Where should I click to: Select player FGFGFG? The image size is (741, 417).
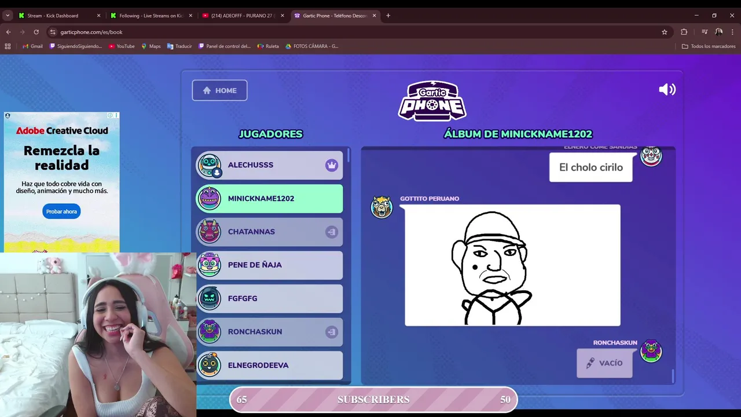click(x=269, y=298)
